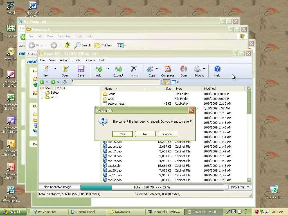Sort by the Modified column header
The height and width of the screenshot is (216, 288).
223,89
